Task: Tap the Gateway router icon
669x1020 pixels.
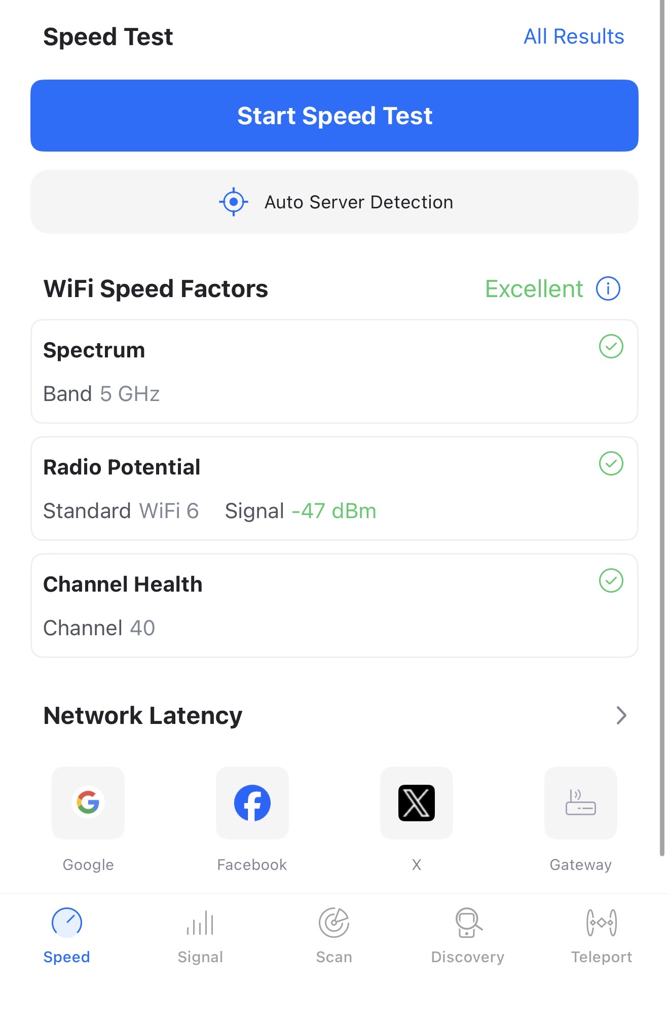Action: coord(581,803)
